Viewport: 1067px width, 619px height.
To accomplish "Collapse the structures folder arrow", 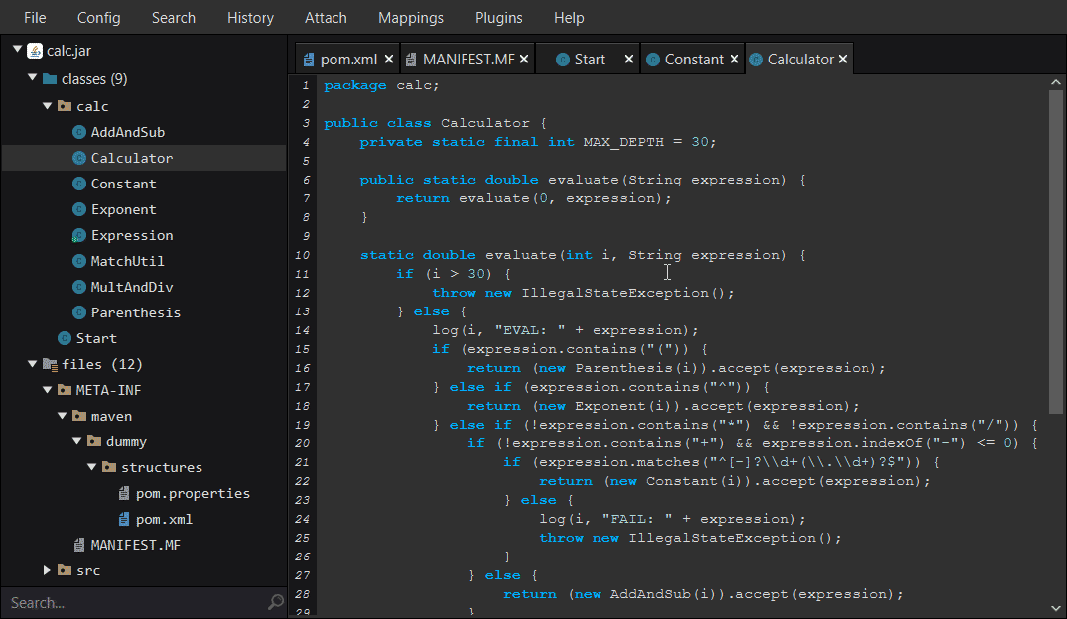I will click(91, 467).
